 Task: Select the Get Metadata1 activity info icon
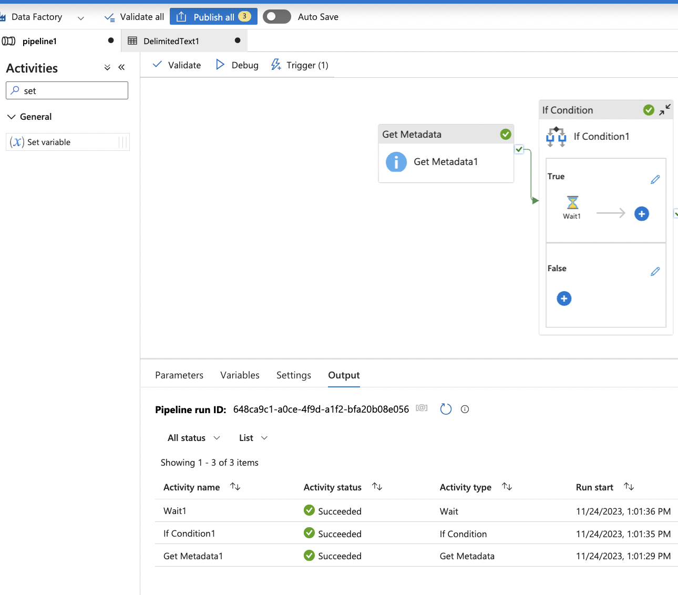coord(396,162)
